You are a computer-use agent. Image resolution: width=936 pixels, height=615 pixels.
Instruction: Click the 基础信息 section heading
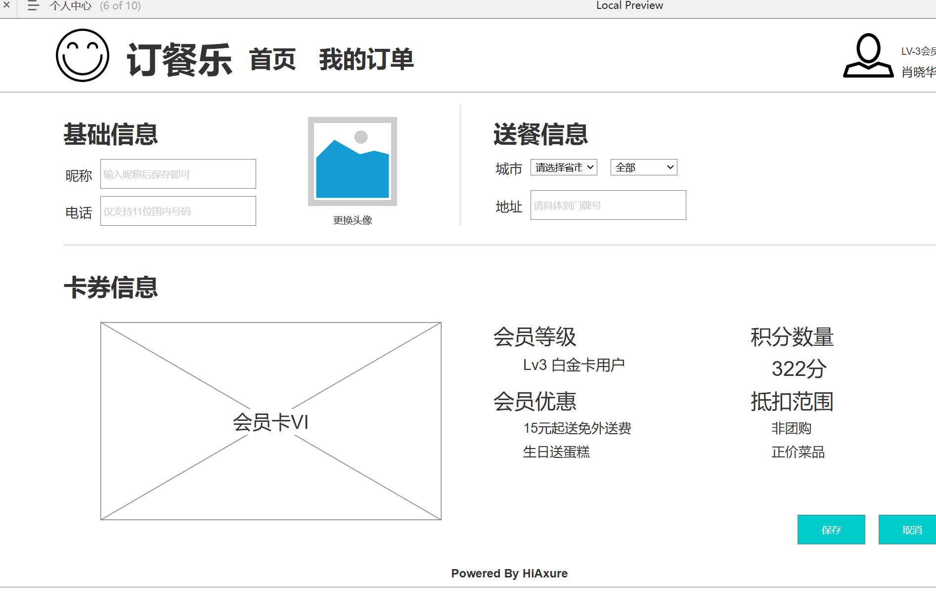[x=111, y=134]
